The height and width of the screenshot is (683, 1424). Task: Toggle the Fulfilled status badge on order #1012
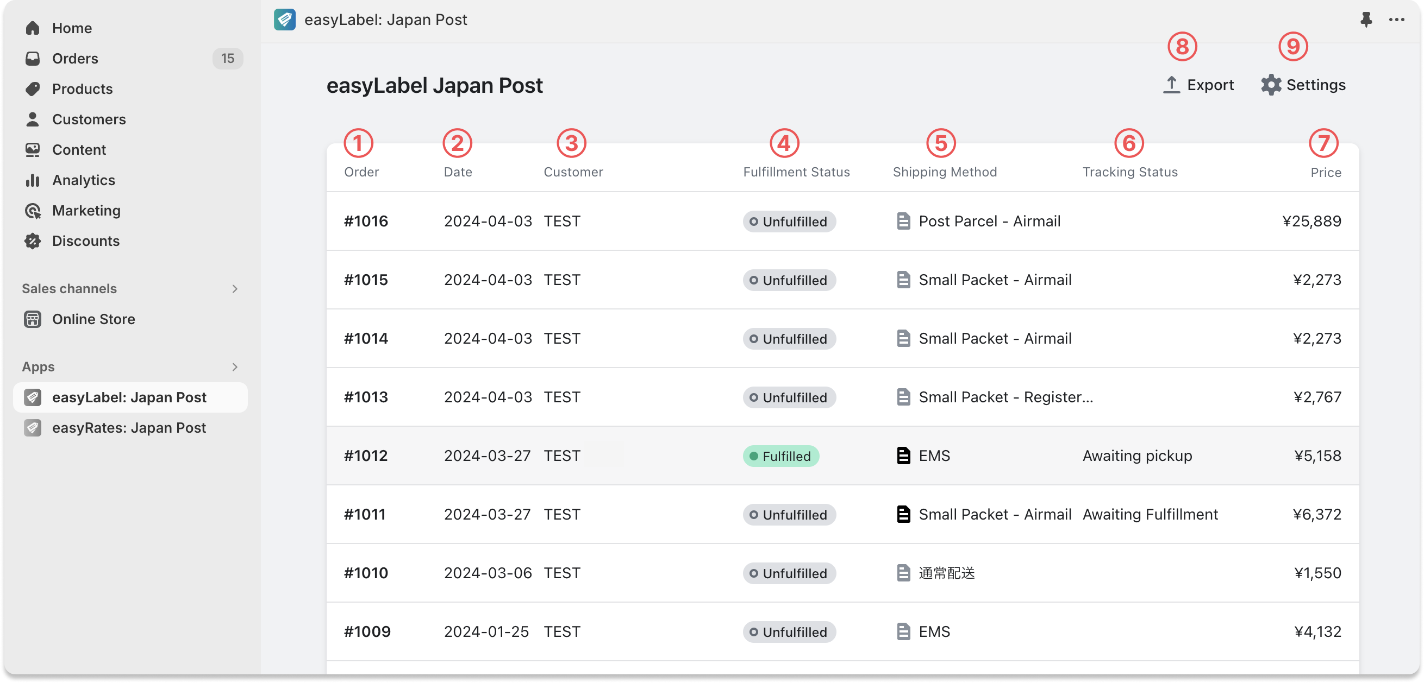tap(780, 456)
